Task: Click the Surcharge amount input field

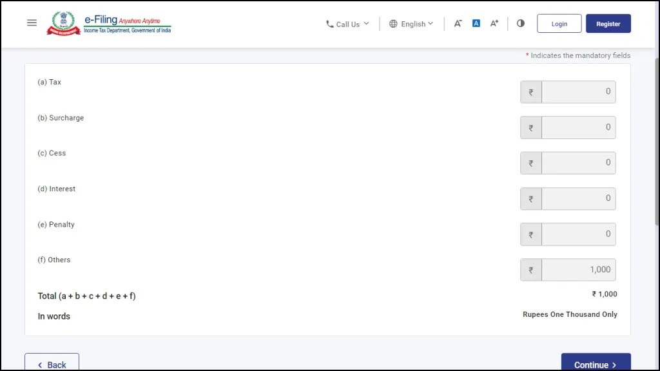Action: tap(578, 128)
